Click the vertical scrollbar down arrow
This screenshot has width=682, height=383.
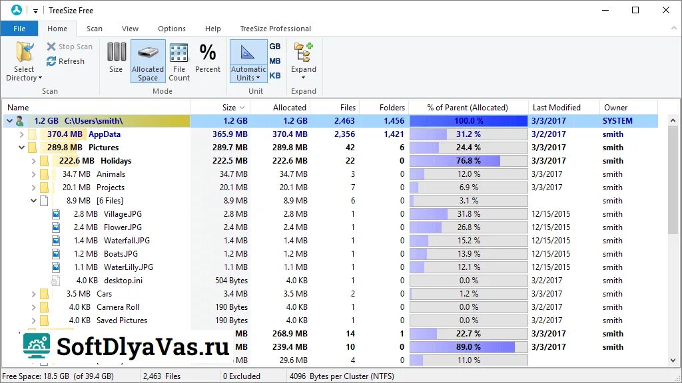[x=673, y=360]
